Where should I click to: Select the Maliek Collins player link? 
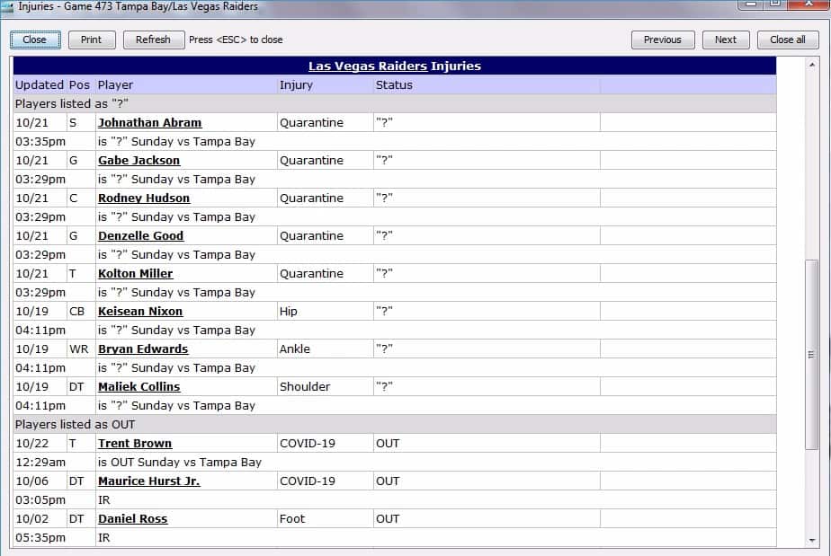pos(138,387)
